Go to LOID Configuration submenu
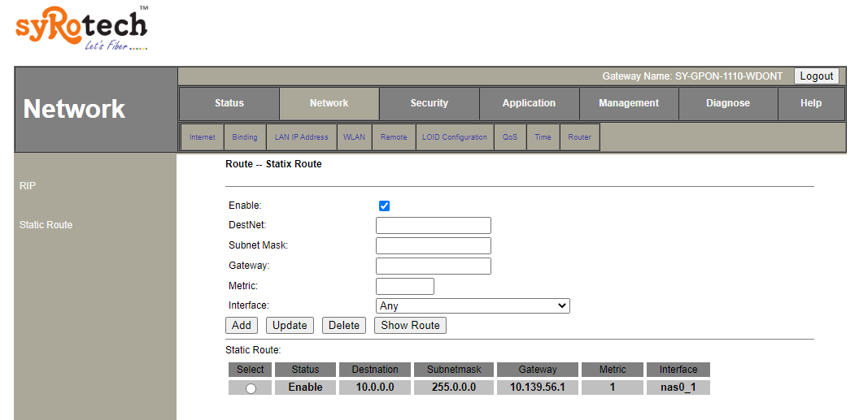Viewport: 859px width, 420px height. tap(455, 137)
